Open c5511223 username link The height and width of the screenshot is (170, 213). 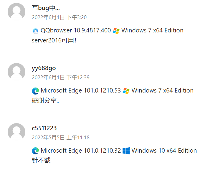(x=44, y=128)
